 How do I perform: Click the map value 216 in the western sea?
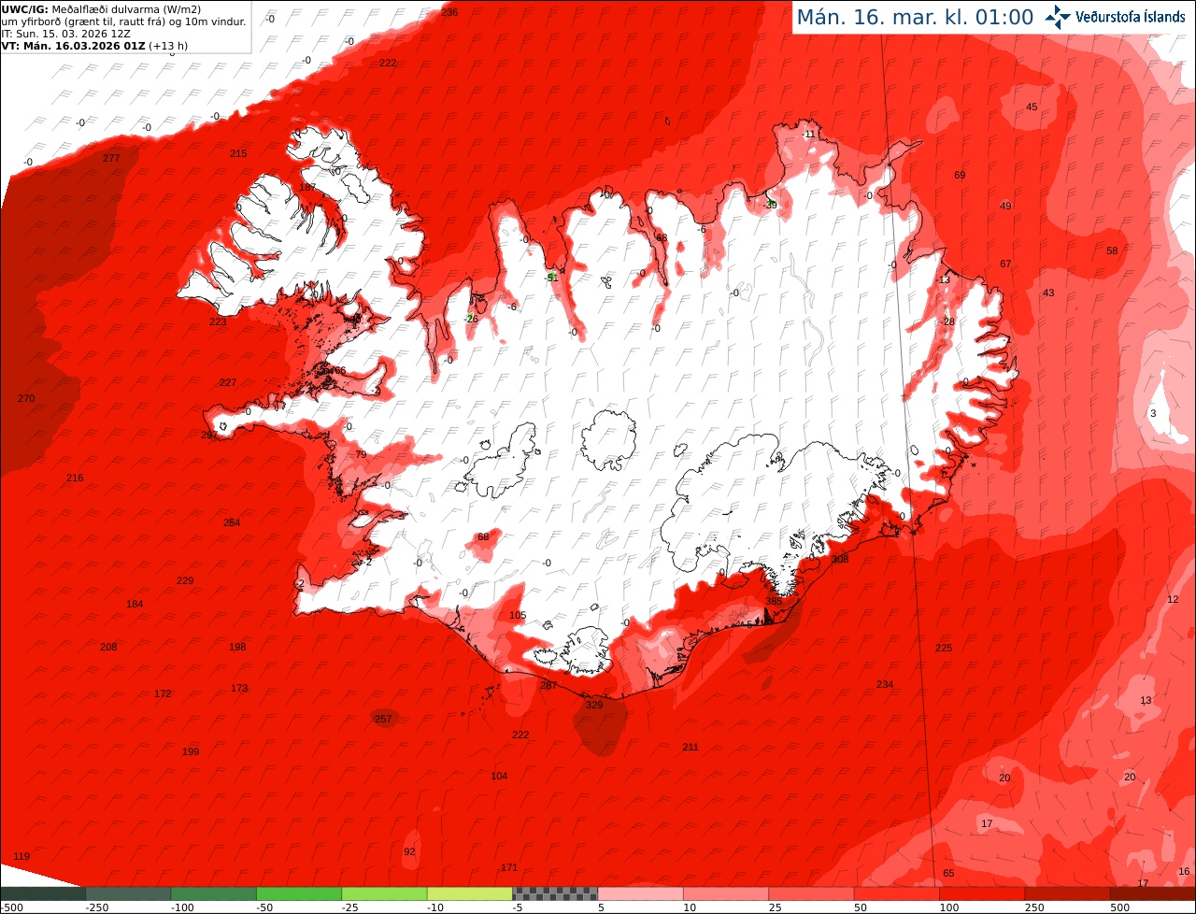click(75, 478)
